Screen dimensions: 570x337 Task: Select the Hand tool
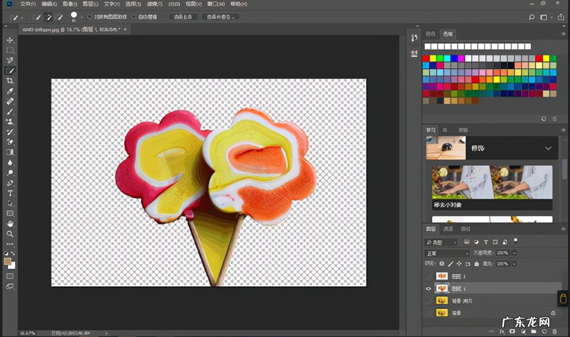[10, 224]
